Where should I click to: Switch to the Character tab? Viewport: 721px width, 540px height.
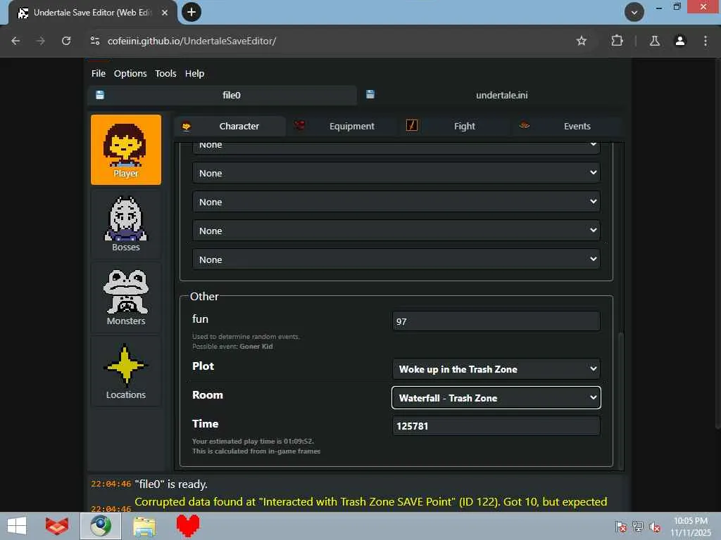(x=230, y=127)
